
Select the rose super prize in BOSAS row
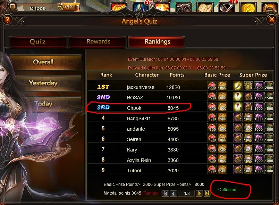[238, 96]
